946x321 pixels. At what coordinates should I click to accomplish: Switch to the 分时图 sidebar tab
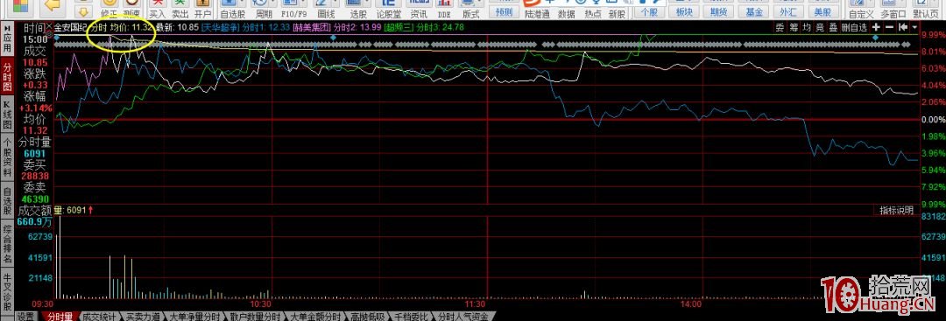tap(7, 77)
